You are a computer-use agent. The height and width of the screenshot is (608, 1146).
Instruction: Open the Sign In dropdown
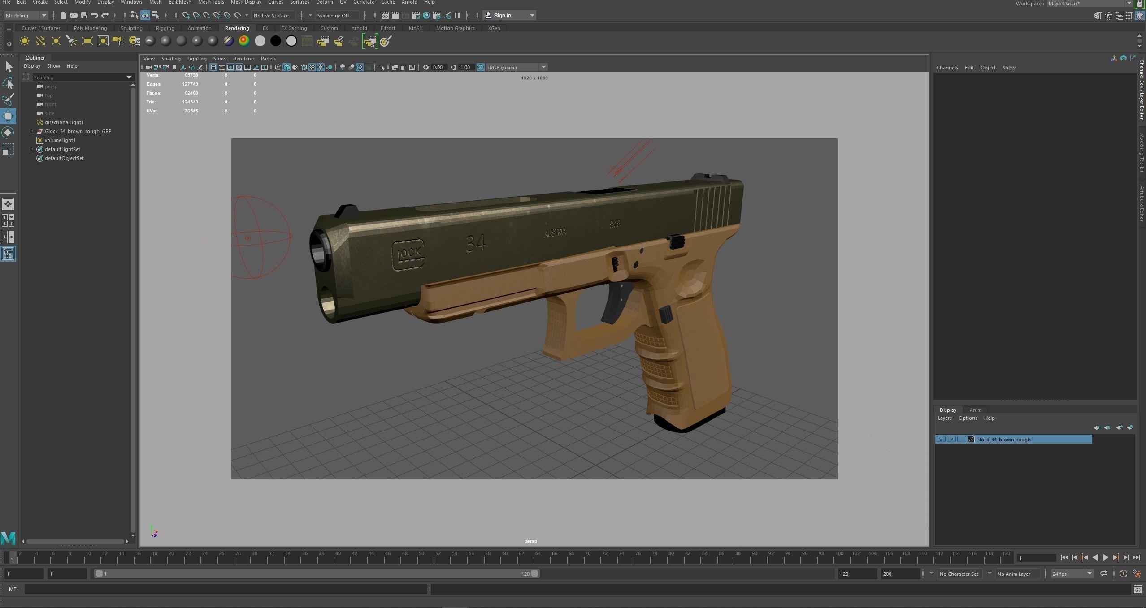pyautogui.click(x=509, y=16)
